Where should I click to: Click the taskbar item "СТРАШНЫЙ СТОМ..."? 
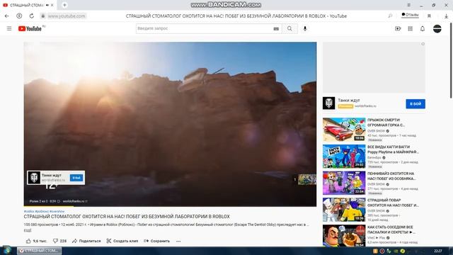click(x=40, y=251)
